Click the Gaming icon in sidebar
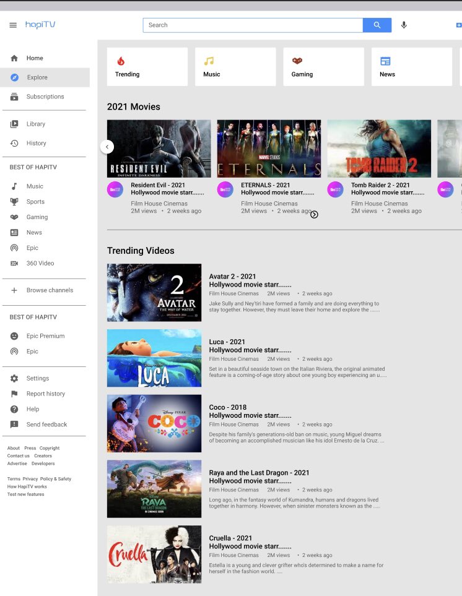The image size is (462, 596). tap(14, 217)
